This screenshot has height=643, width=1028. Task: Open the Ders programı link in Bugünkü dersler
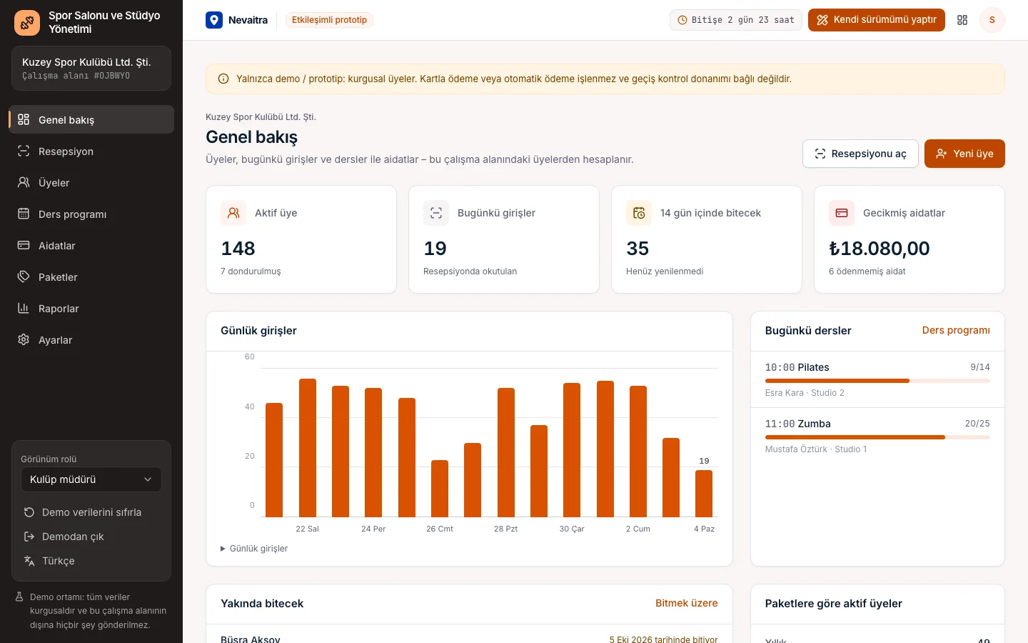tap(956, 330)
